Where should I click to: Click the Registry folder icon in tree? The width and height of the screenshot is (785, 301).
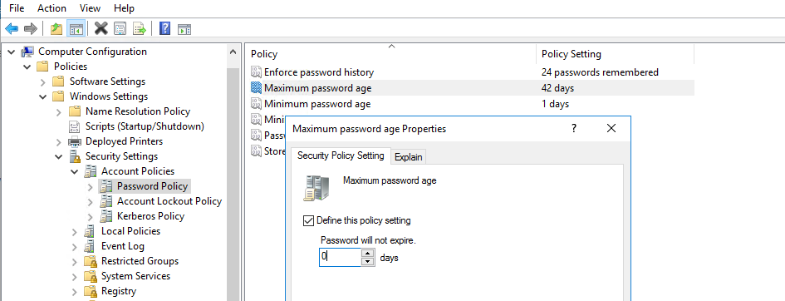coord(90,291)
